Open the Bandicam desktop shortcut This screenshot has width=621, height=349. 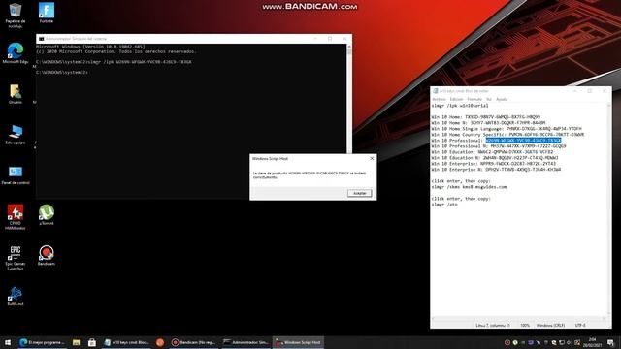pyautogui.click(x=47, y=255)
